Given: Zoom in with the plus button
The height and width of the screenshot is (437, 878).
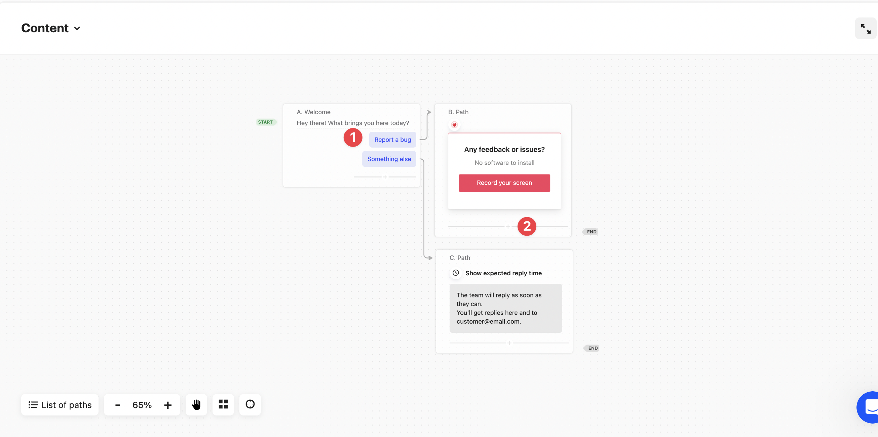Looking at the screenshot, I should point(167,405).
